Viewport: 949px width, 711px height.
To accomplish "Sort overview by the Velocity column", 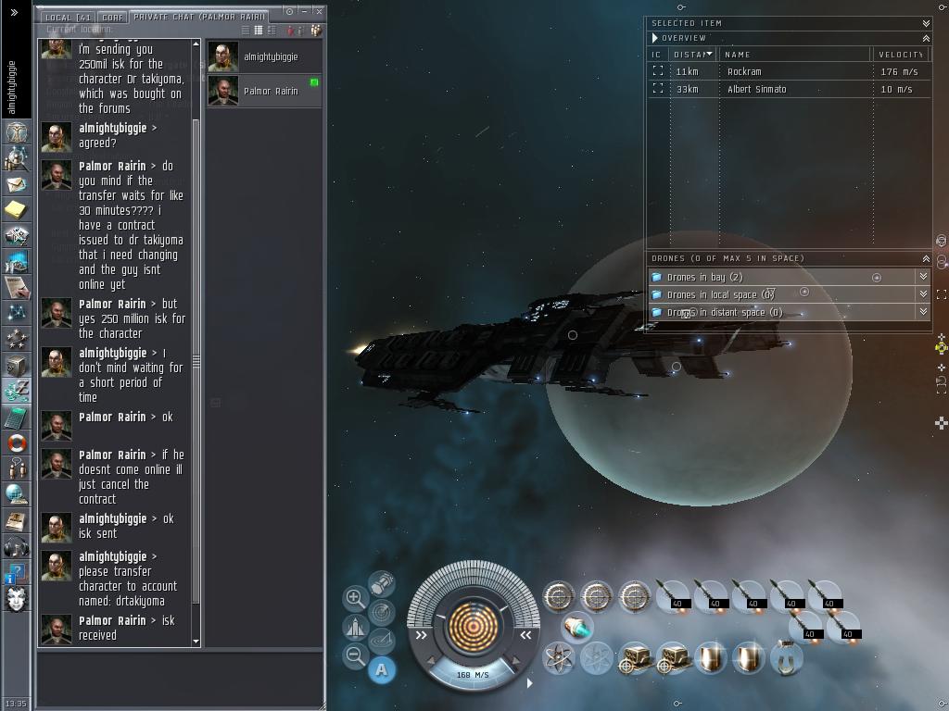I will point(901,55).
